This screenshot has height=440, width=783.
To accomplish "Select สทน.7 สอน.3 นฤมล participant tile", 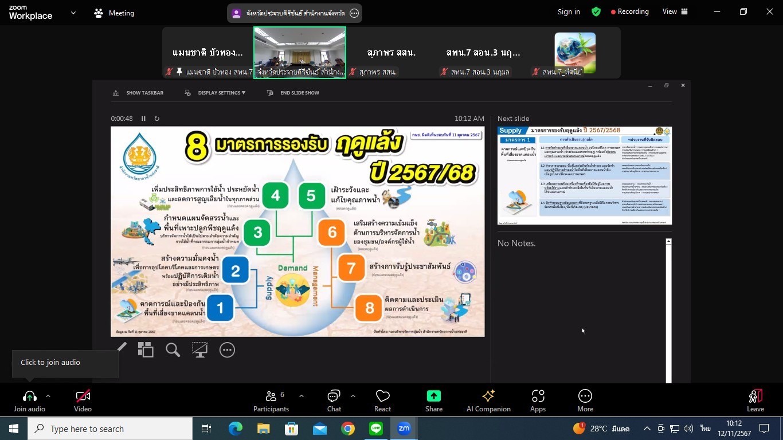I will (x=483, y=53).
